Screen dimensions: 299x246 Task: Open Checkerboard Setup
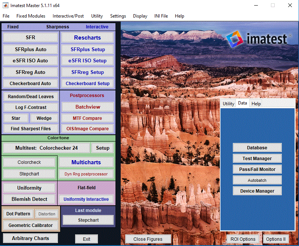pos(87,84)
